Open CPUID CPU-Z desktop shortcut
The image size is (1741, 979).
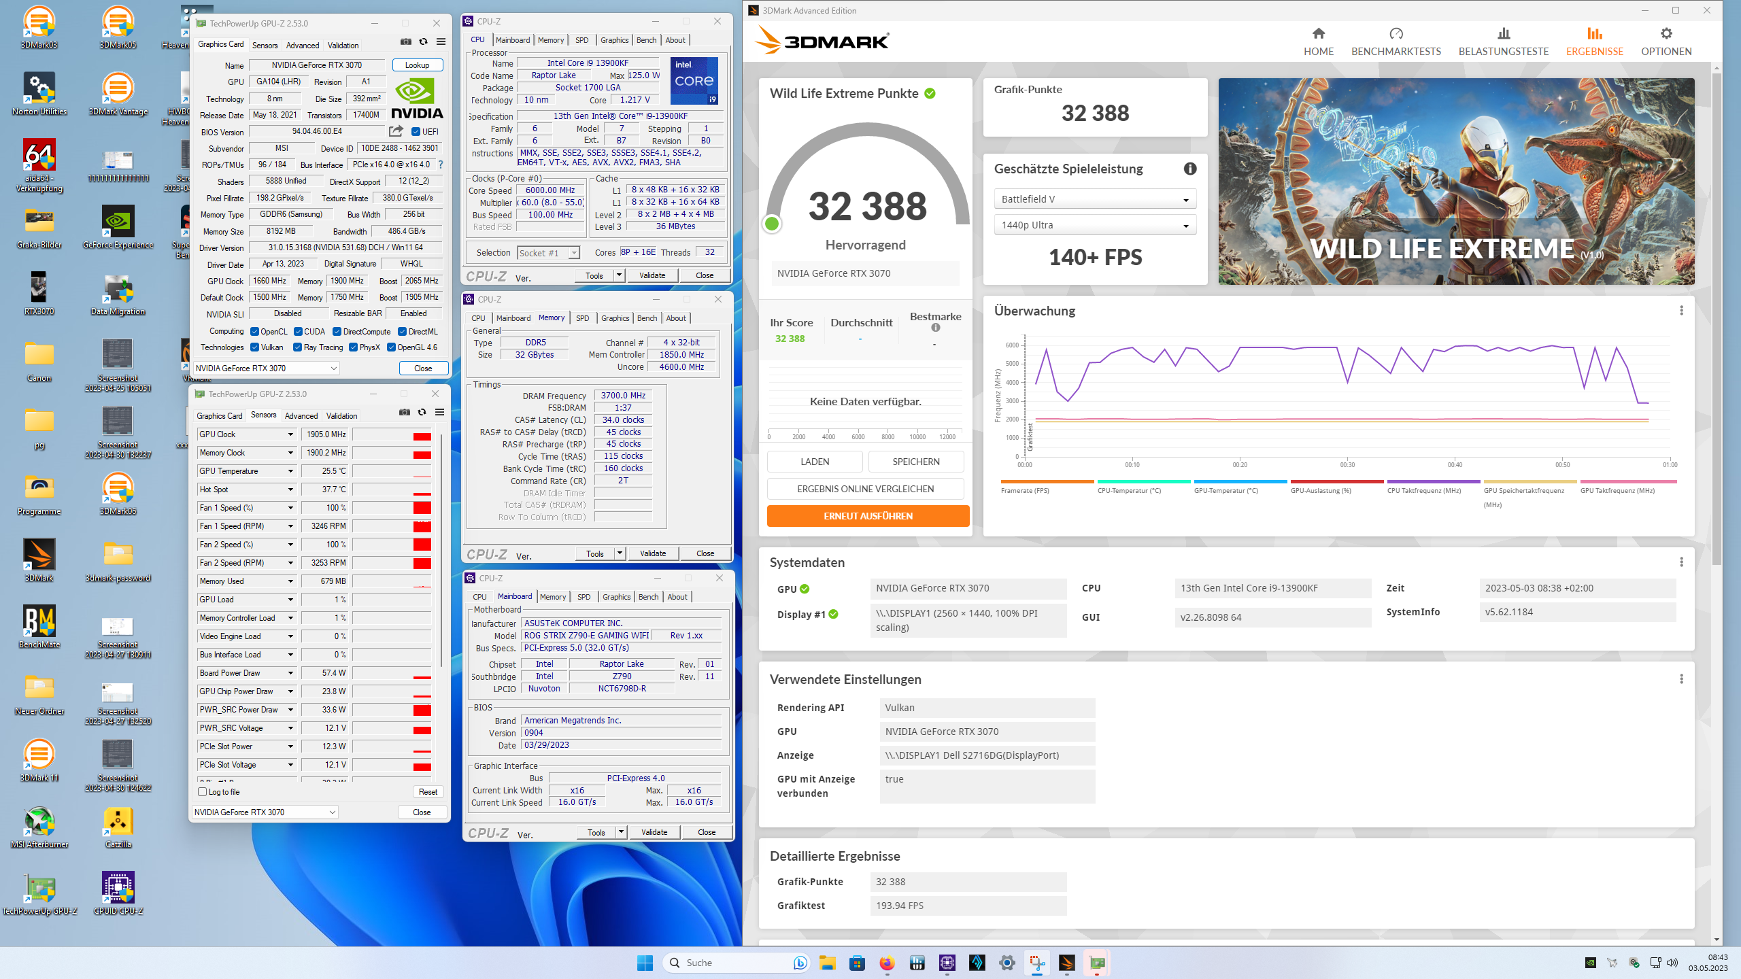118,893
